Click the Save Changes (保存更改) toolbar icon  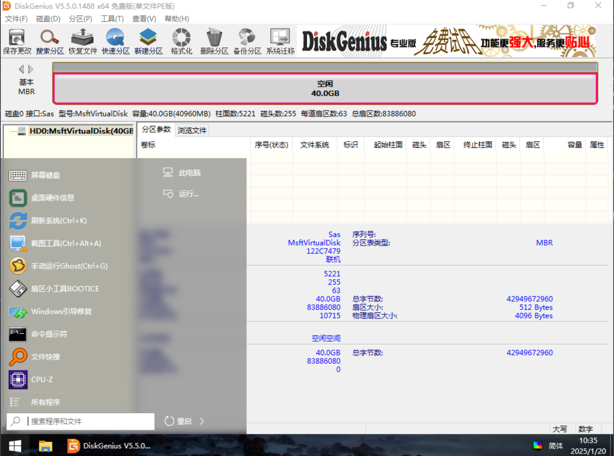pos(17,41)
